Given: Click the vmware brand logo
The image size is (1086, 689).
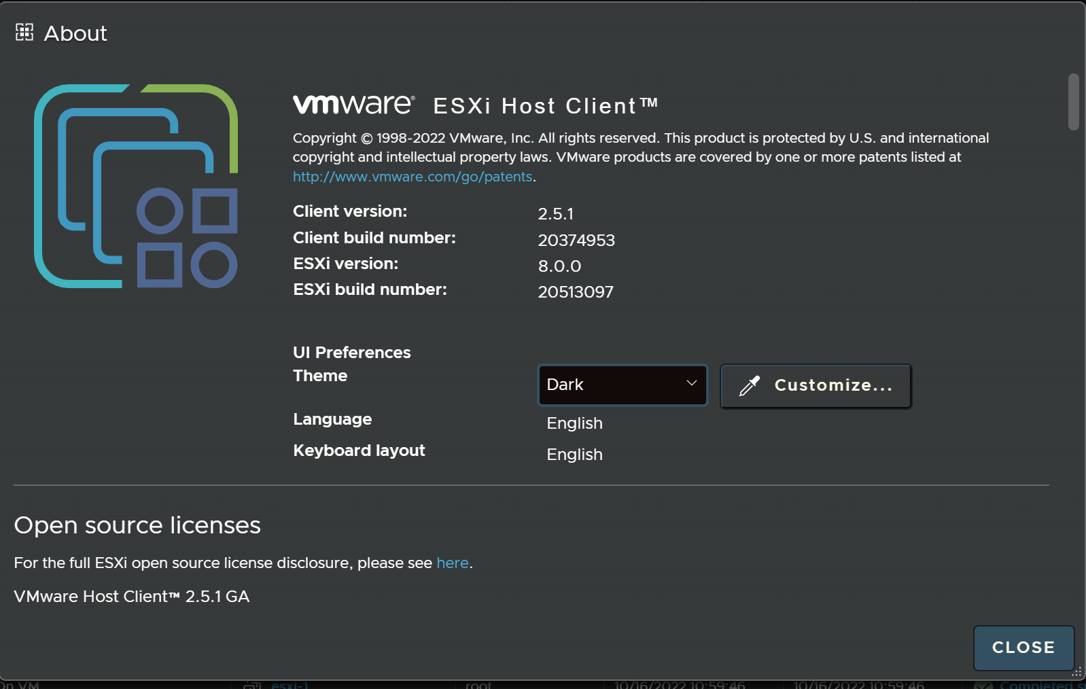Looking at the screenshot, I should tap(354, 105).
